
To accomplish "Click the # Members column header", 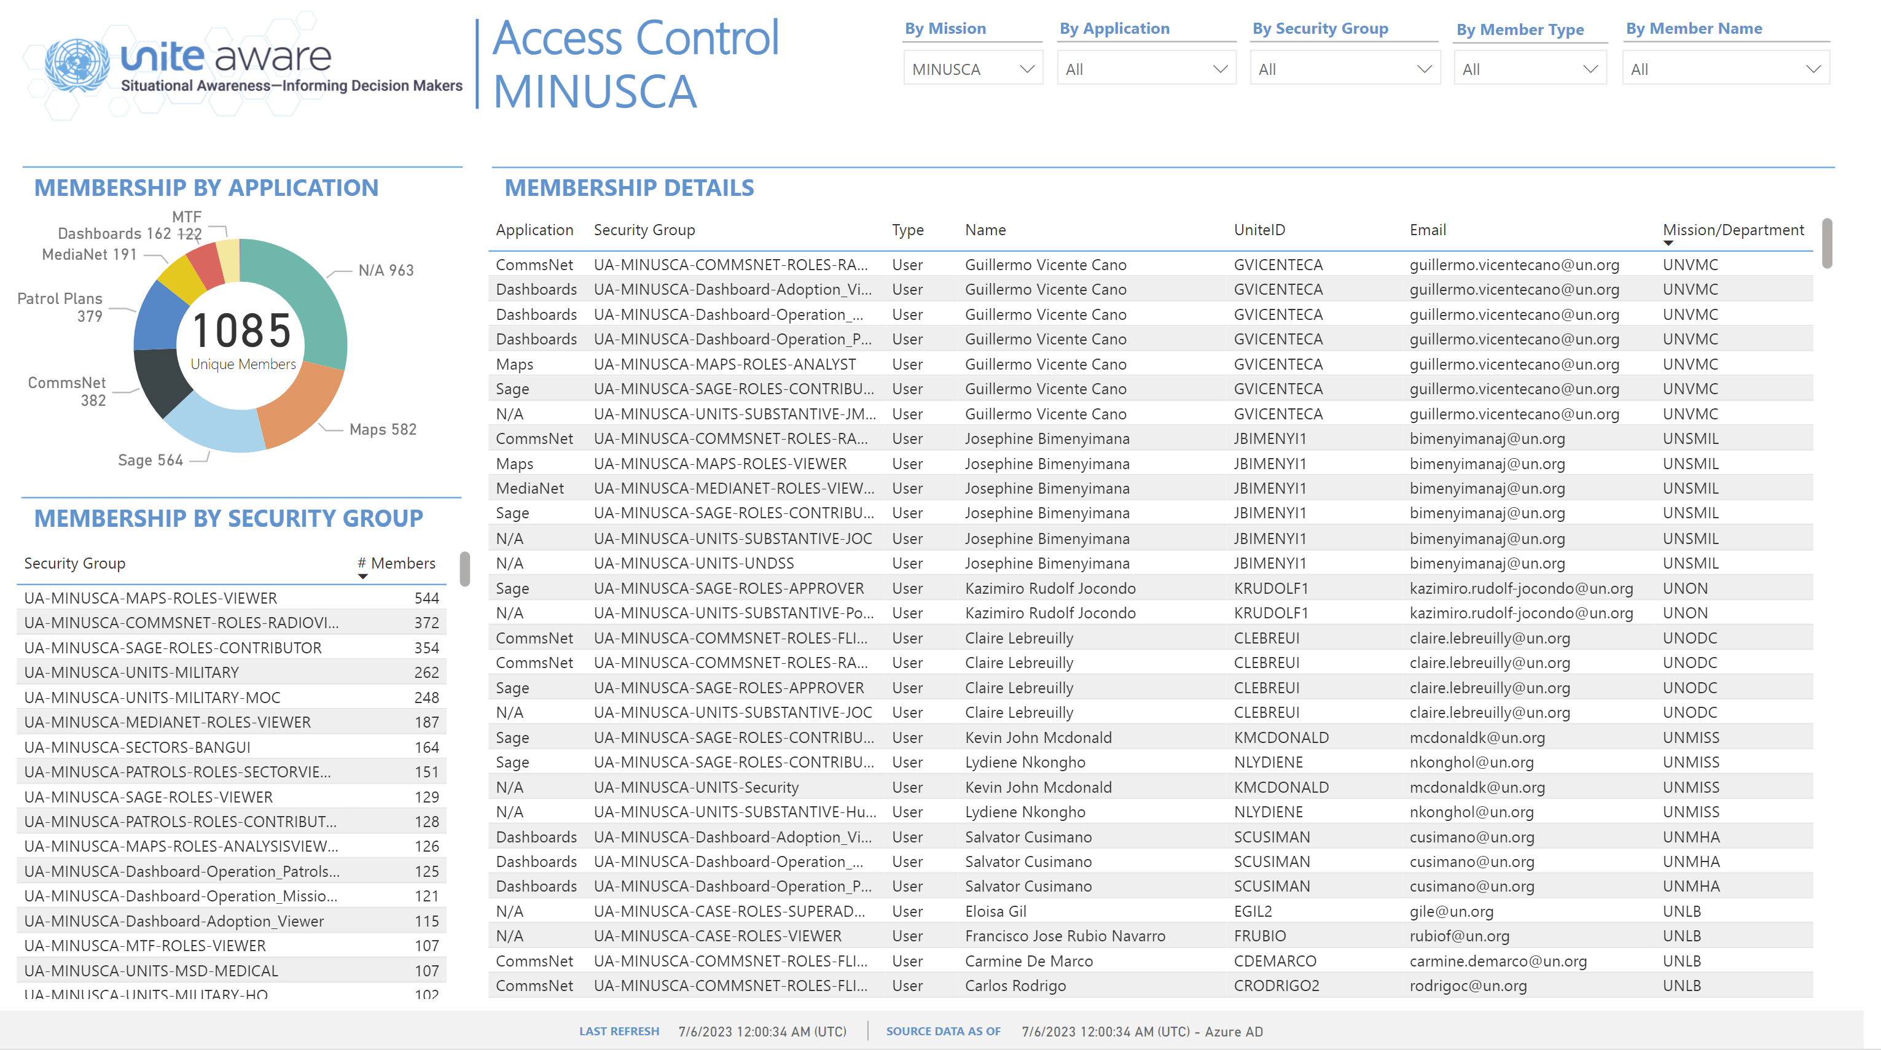I will click(x=396, y=563).
